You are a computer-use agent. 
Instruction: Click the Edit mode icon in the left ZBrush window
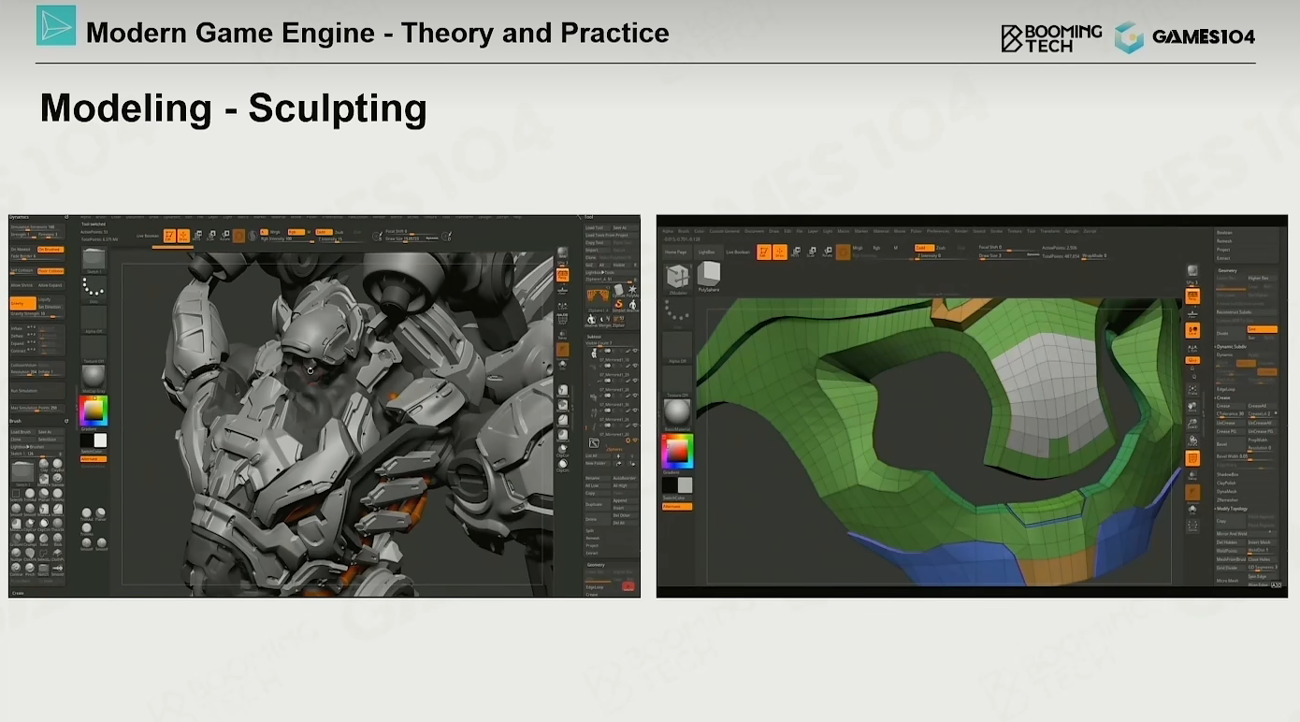click(x=169, y=236)
